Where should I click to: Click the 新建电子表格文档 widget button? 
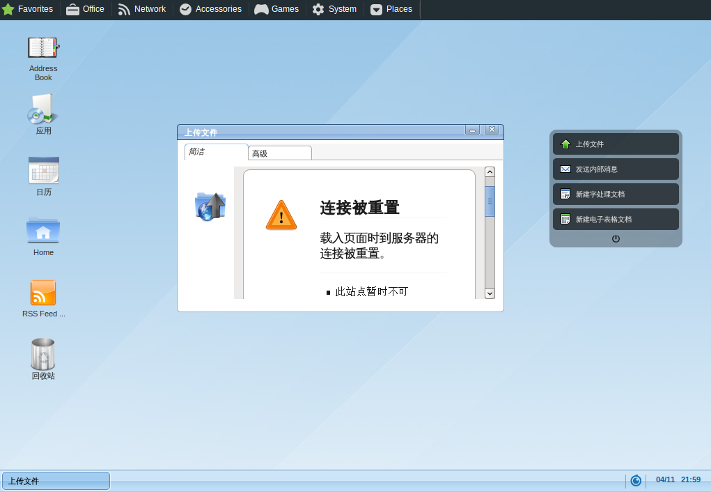[x=616, y=220]
